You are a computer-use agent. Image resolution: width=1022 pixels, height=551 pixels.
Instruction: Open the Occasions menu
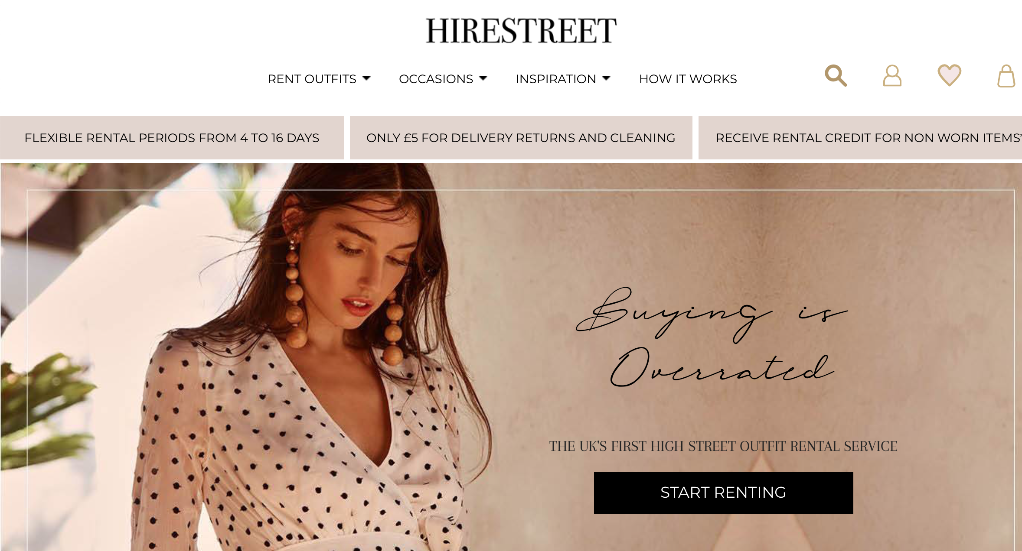[x=436, y=79]
